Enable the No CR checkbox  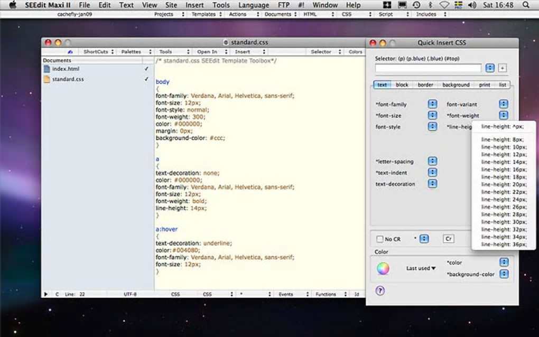pos(380,239)
